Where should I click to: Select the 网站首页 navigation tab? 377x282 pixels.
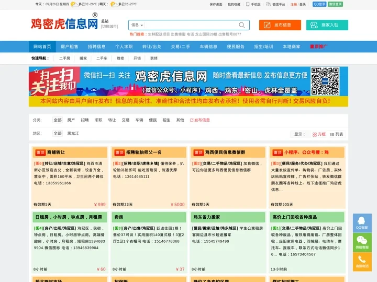pos(42,46)
